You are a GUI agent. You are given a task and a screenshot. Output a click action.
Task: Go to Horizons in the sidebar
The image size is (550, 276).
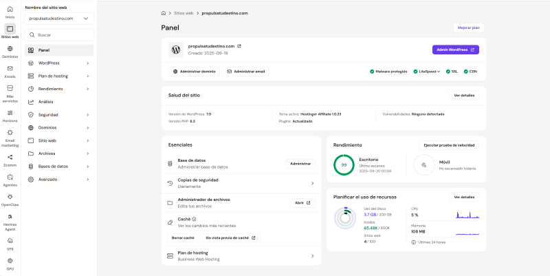pyautogui.click(x=10, y=113)
